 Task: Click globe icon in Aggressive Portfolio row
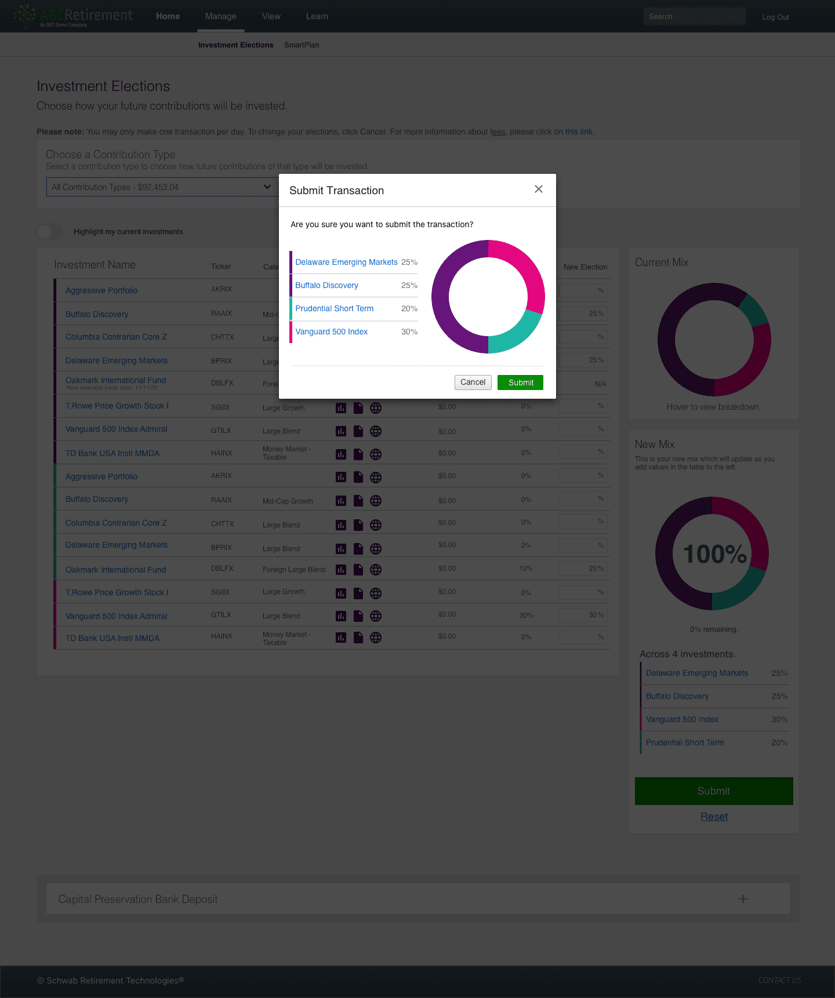tap(376, 478)
